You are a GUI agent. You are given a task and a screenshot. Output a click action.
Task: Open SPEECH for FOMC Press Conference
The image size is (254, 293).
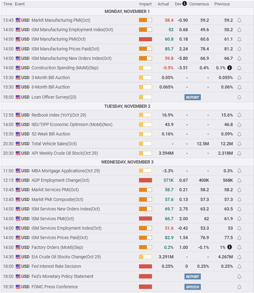(192, 287)
